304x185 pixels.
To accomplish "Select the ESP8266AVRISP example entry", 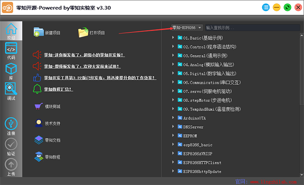I will pyautogui.click(x=198, y=154).
